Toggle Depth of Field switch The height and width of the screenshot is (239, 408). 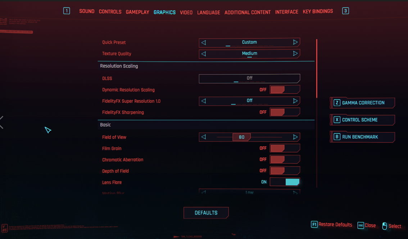pyautogui.click(x=285, y=171)
